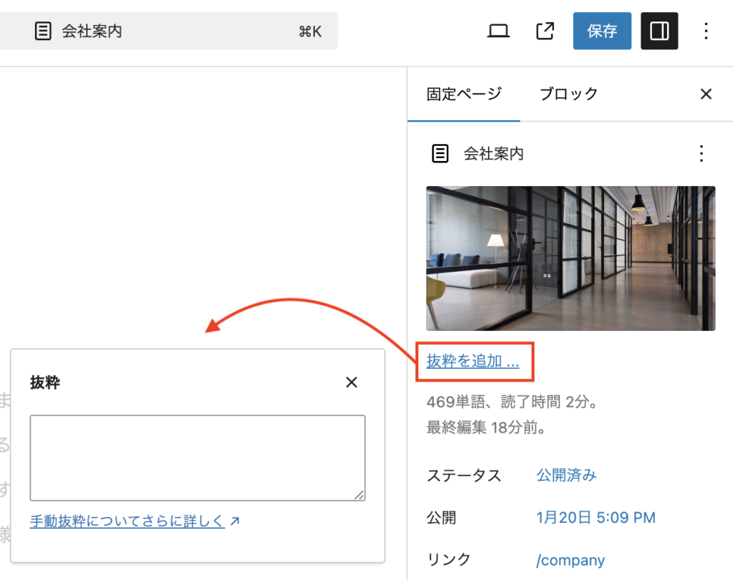Click the 抜粋を追加 link

coord(472,361)
